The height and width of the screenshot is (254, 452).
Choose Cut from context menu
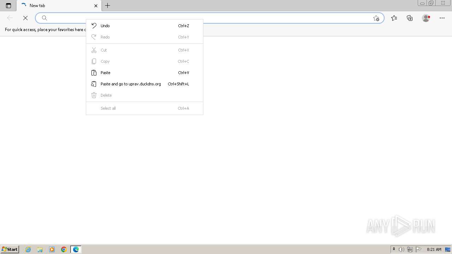tap(144, 50)
